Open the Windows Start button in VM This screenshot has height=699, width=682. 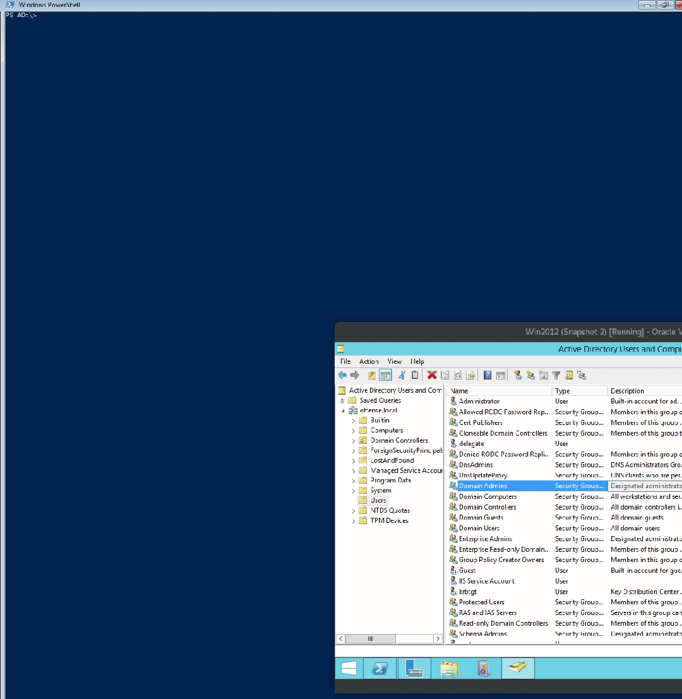349,668
